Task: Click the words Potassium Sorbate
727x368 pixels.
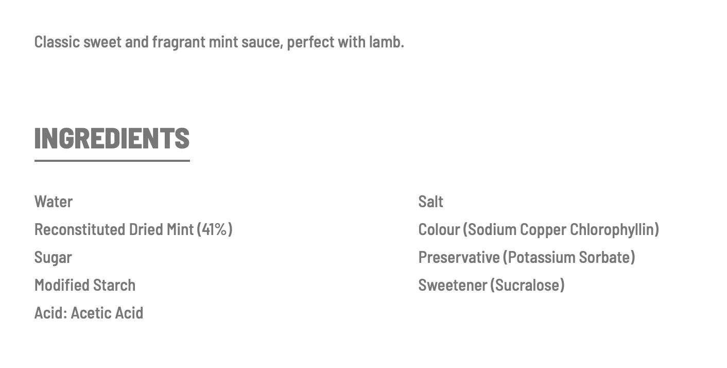Action: [x=569, y=257]
